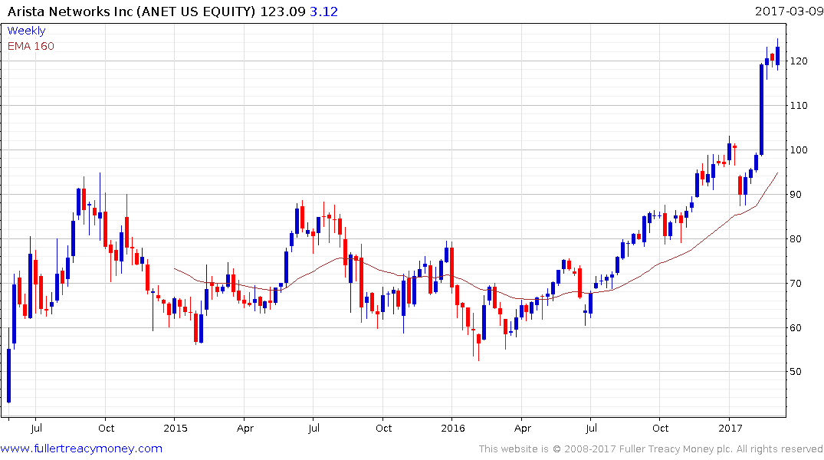Click the chart date 2017-03-09
Viewport: 824px width, 460px height.
788,11
